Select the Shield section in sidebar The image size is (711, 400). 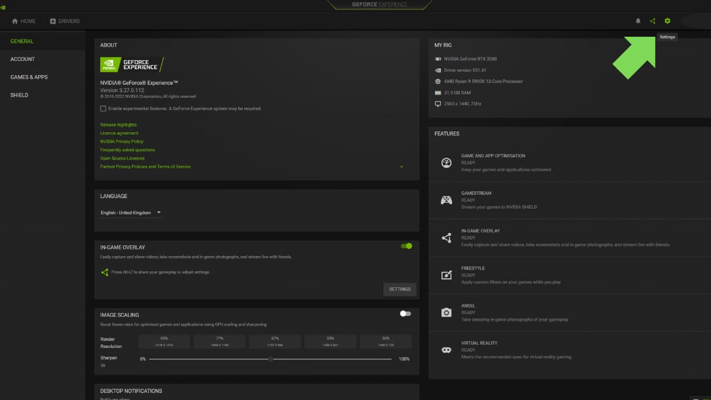pyautogui.click(x=19, y=95)
